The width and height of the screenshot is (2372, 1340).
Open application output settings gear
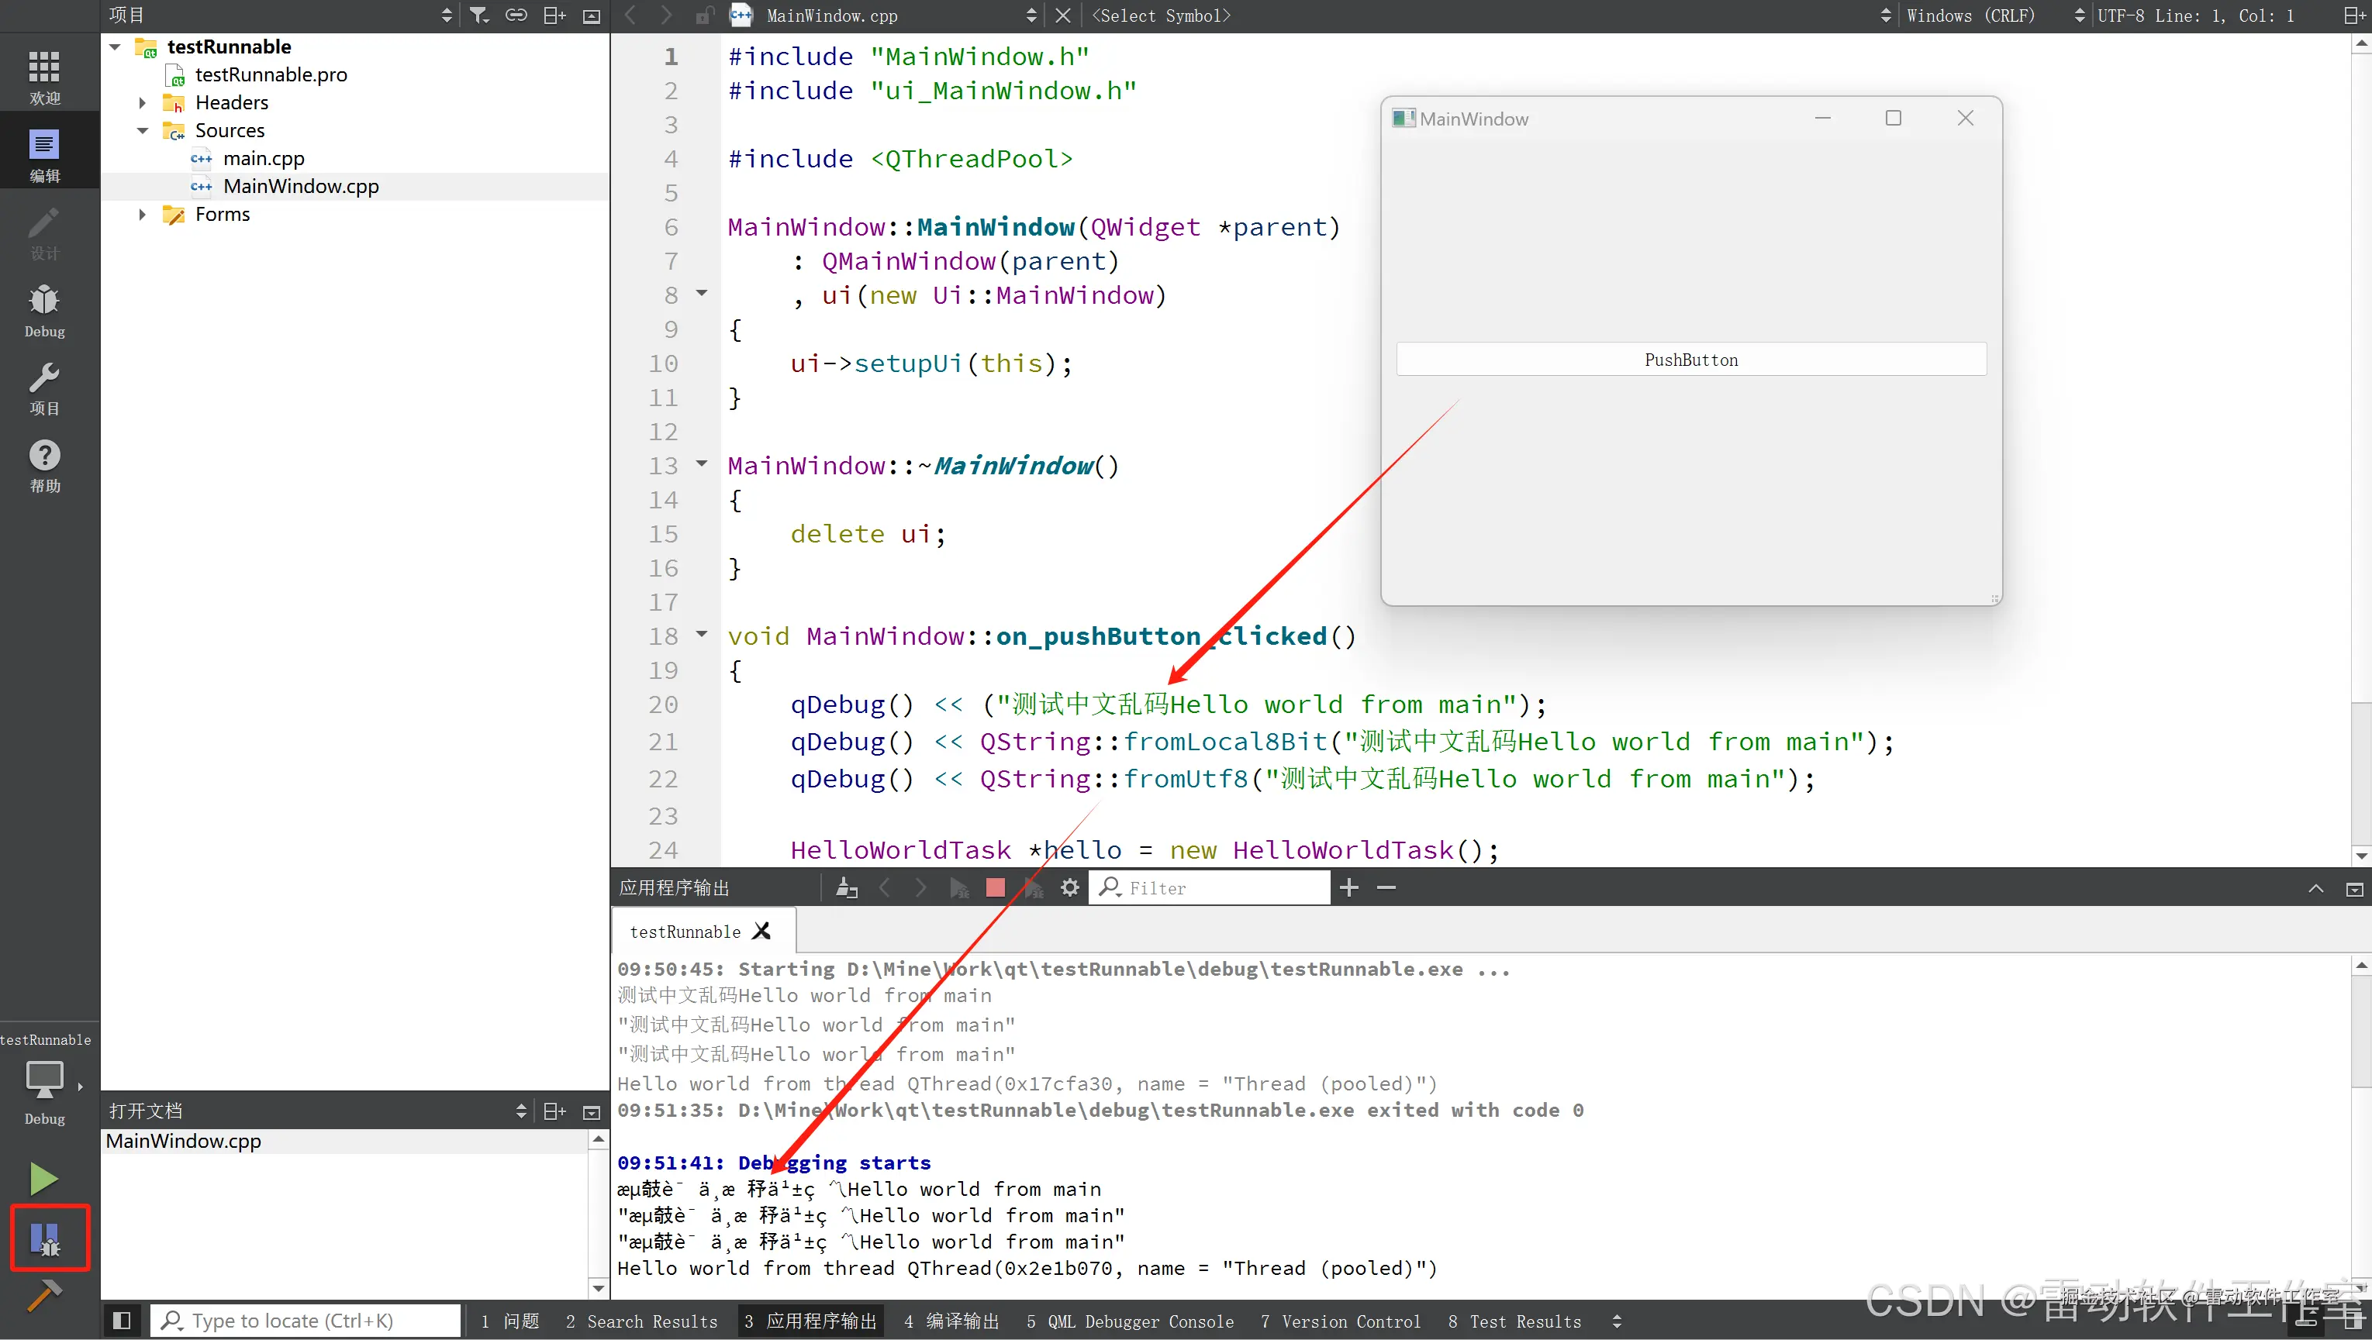pyautogui.click(x=1069, y=887)
